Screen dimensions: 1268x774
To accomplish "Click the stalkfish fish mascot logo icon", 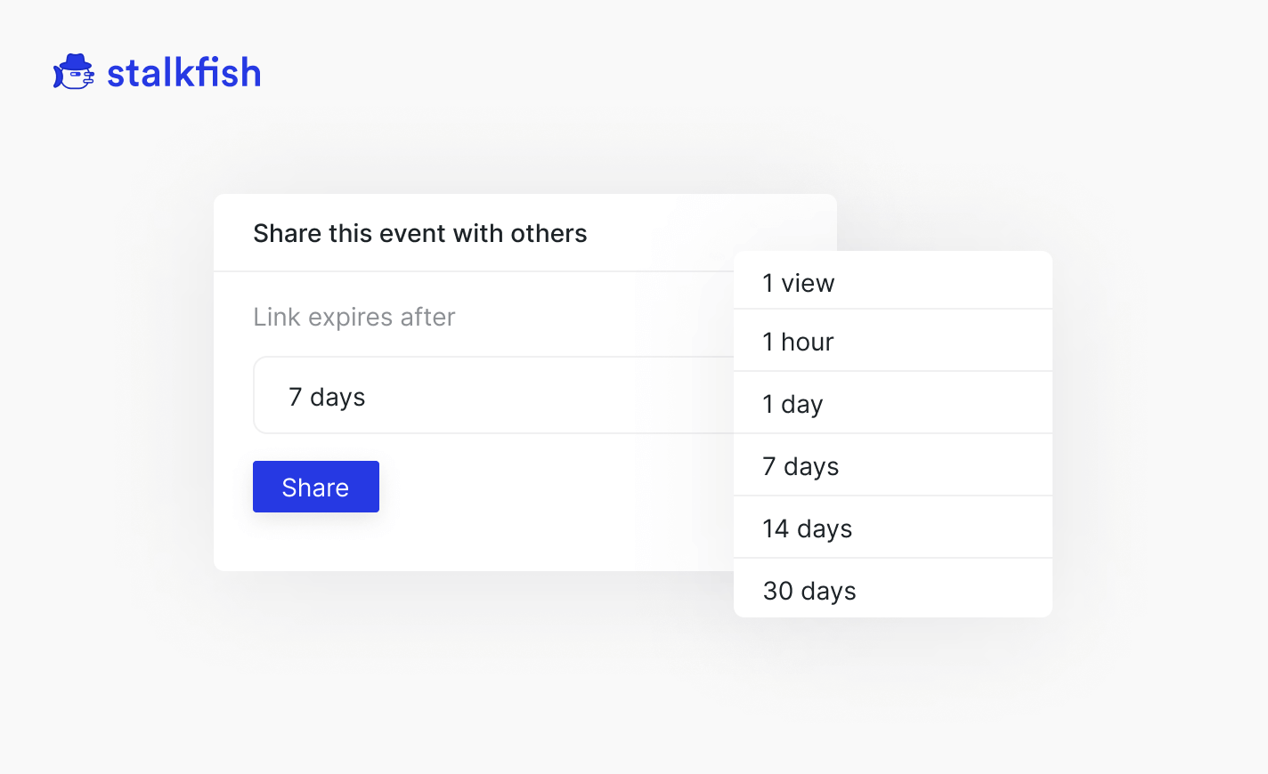I will point(74,72).
